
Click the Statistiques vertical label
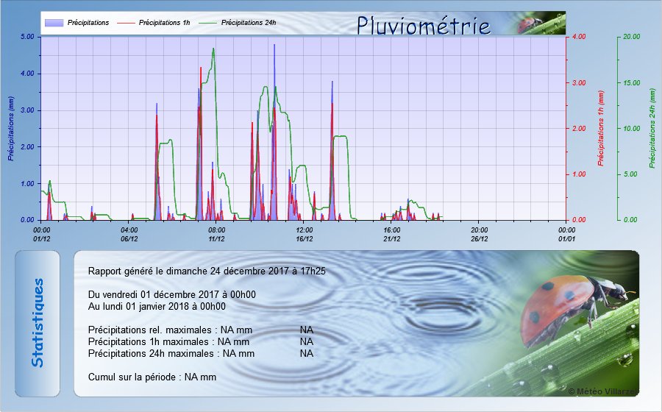38,323
